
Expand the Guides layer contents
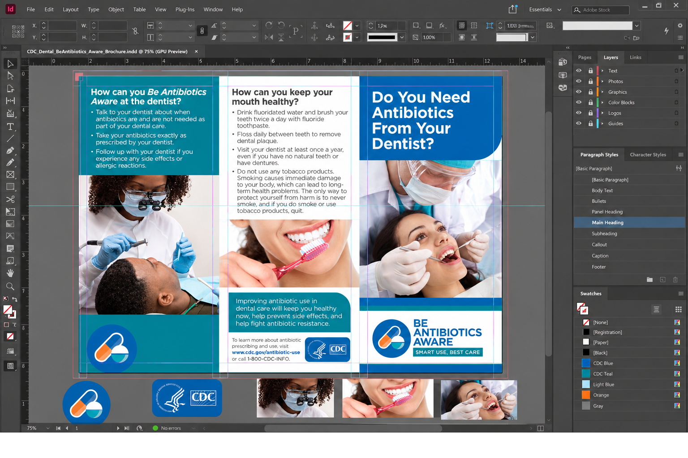click(602, 123)
